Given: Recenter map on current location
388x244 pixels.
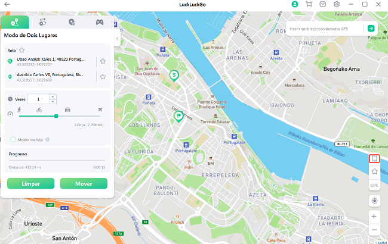Looking at the screenshot, I should click(x=374, y=201).
